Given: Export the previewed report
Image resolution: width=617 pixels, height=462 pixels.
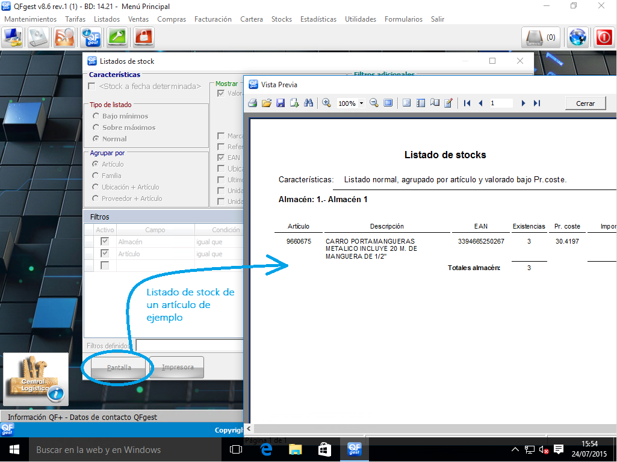Looking at the screenshot, I should [x=294, y=103].
